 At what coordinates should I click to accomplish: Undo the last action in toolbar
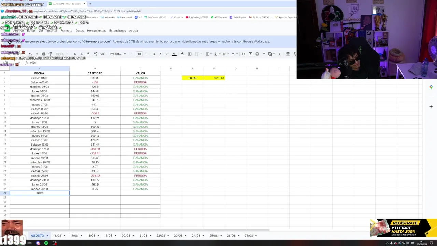tap(30, 54)
